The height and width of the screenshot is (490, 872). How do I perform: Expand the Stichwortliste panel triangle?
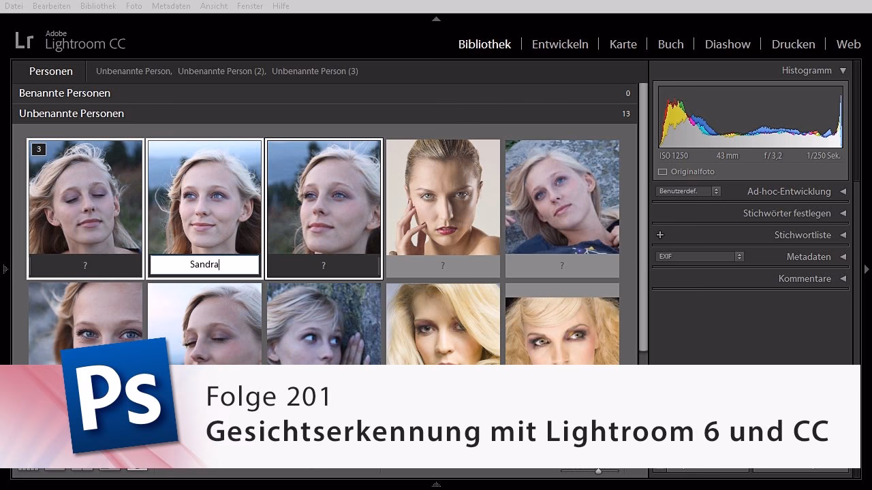843,235
